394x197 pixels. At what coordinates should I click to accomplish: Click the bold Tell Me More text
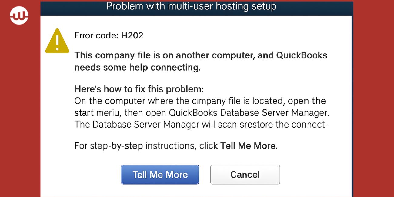click(x=248, y=145)
